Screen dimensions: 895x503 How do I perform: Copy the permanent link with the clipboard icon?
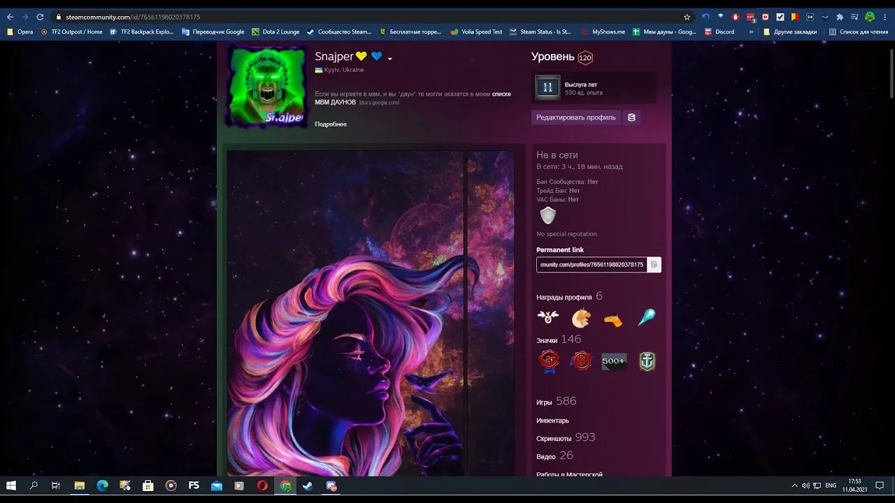click(x=654, y=265)
